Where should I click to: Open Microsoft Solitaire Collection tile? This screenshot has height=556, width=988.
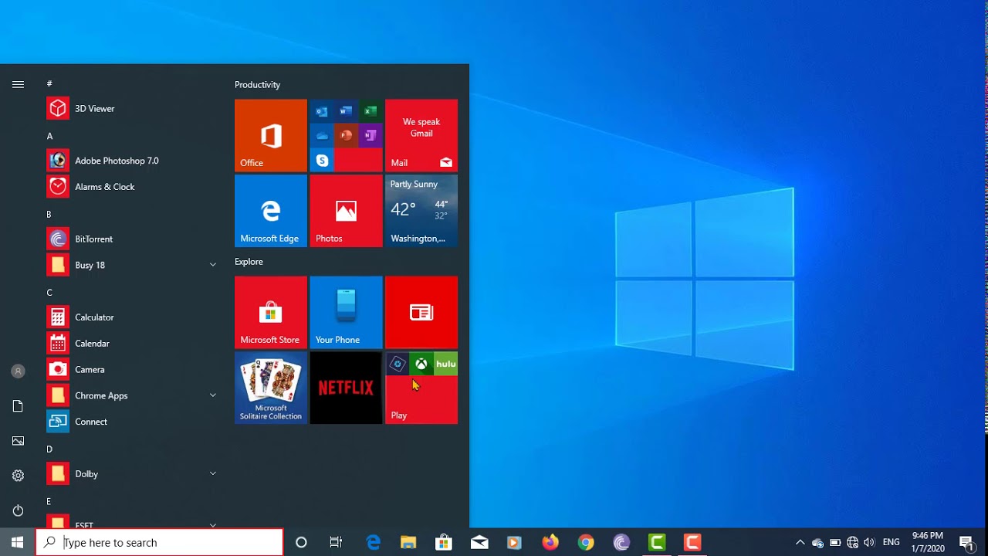(271, 388)
